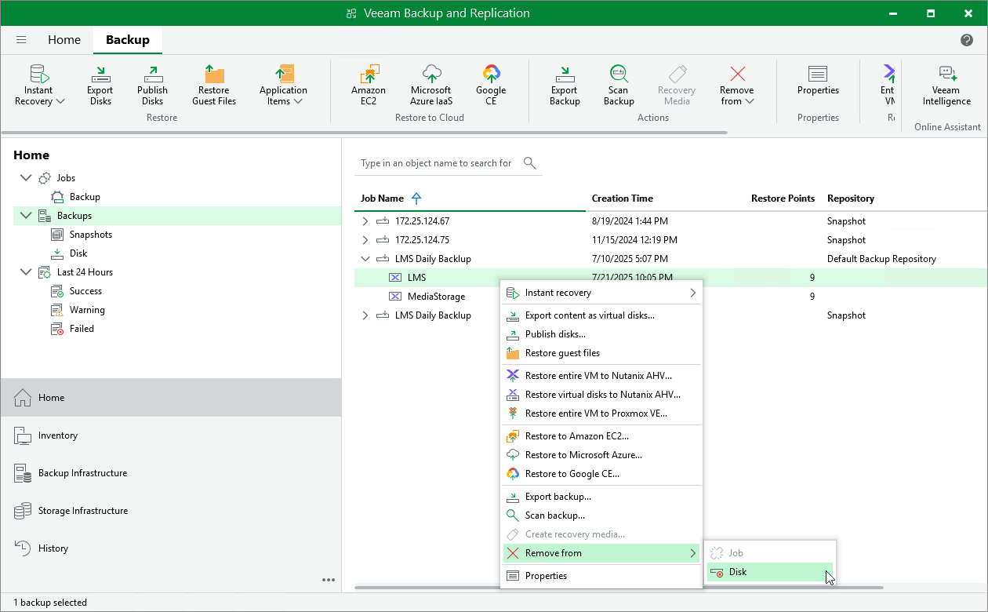The image size is (988, 612).
Task: Go to the History navigation pane
Action: pyautogui.click(x=53, y=548)
